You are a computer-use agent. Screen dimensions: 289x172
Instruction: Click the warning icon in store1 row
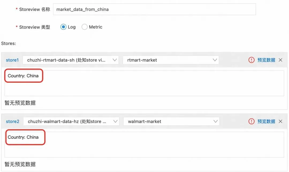coord(252,60)
